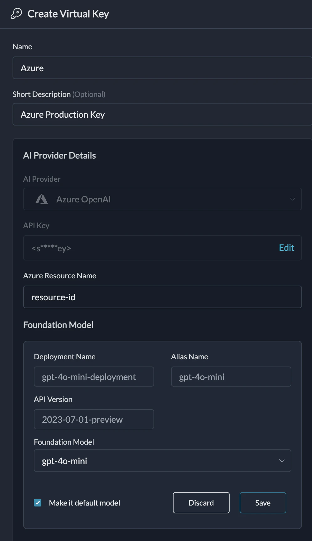Click the Azure OpenAI provider text
The width and height of the screenshot is (312, 541).
coord(83,199)
